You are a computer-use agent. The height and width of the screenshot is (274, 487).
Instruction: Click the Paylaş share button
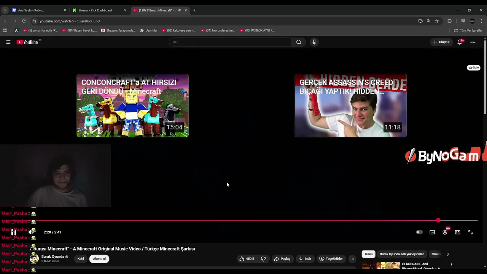click(x=282, y=259)
